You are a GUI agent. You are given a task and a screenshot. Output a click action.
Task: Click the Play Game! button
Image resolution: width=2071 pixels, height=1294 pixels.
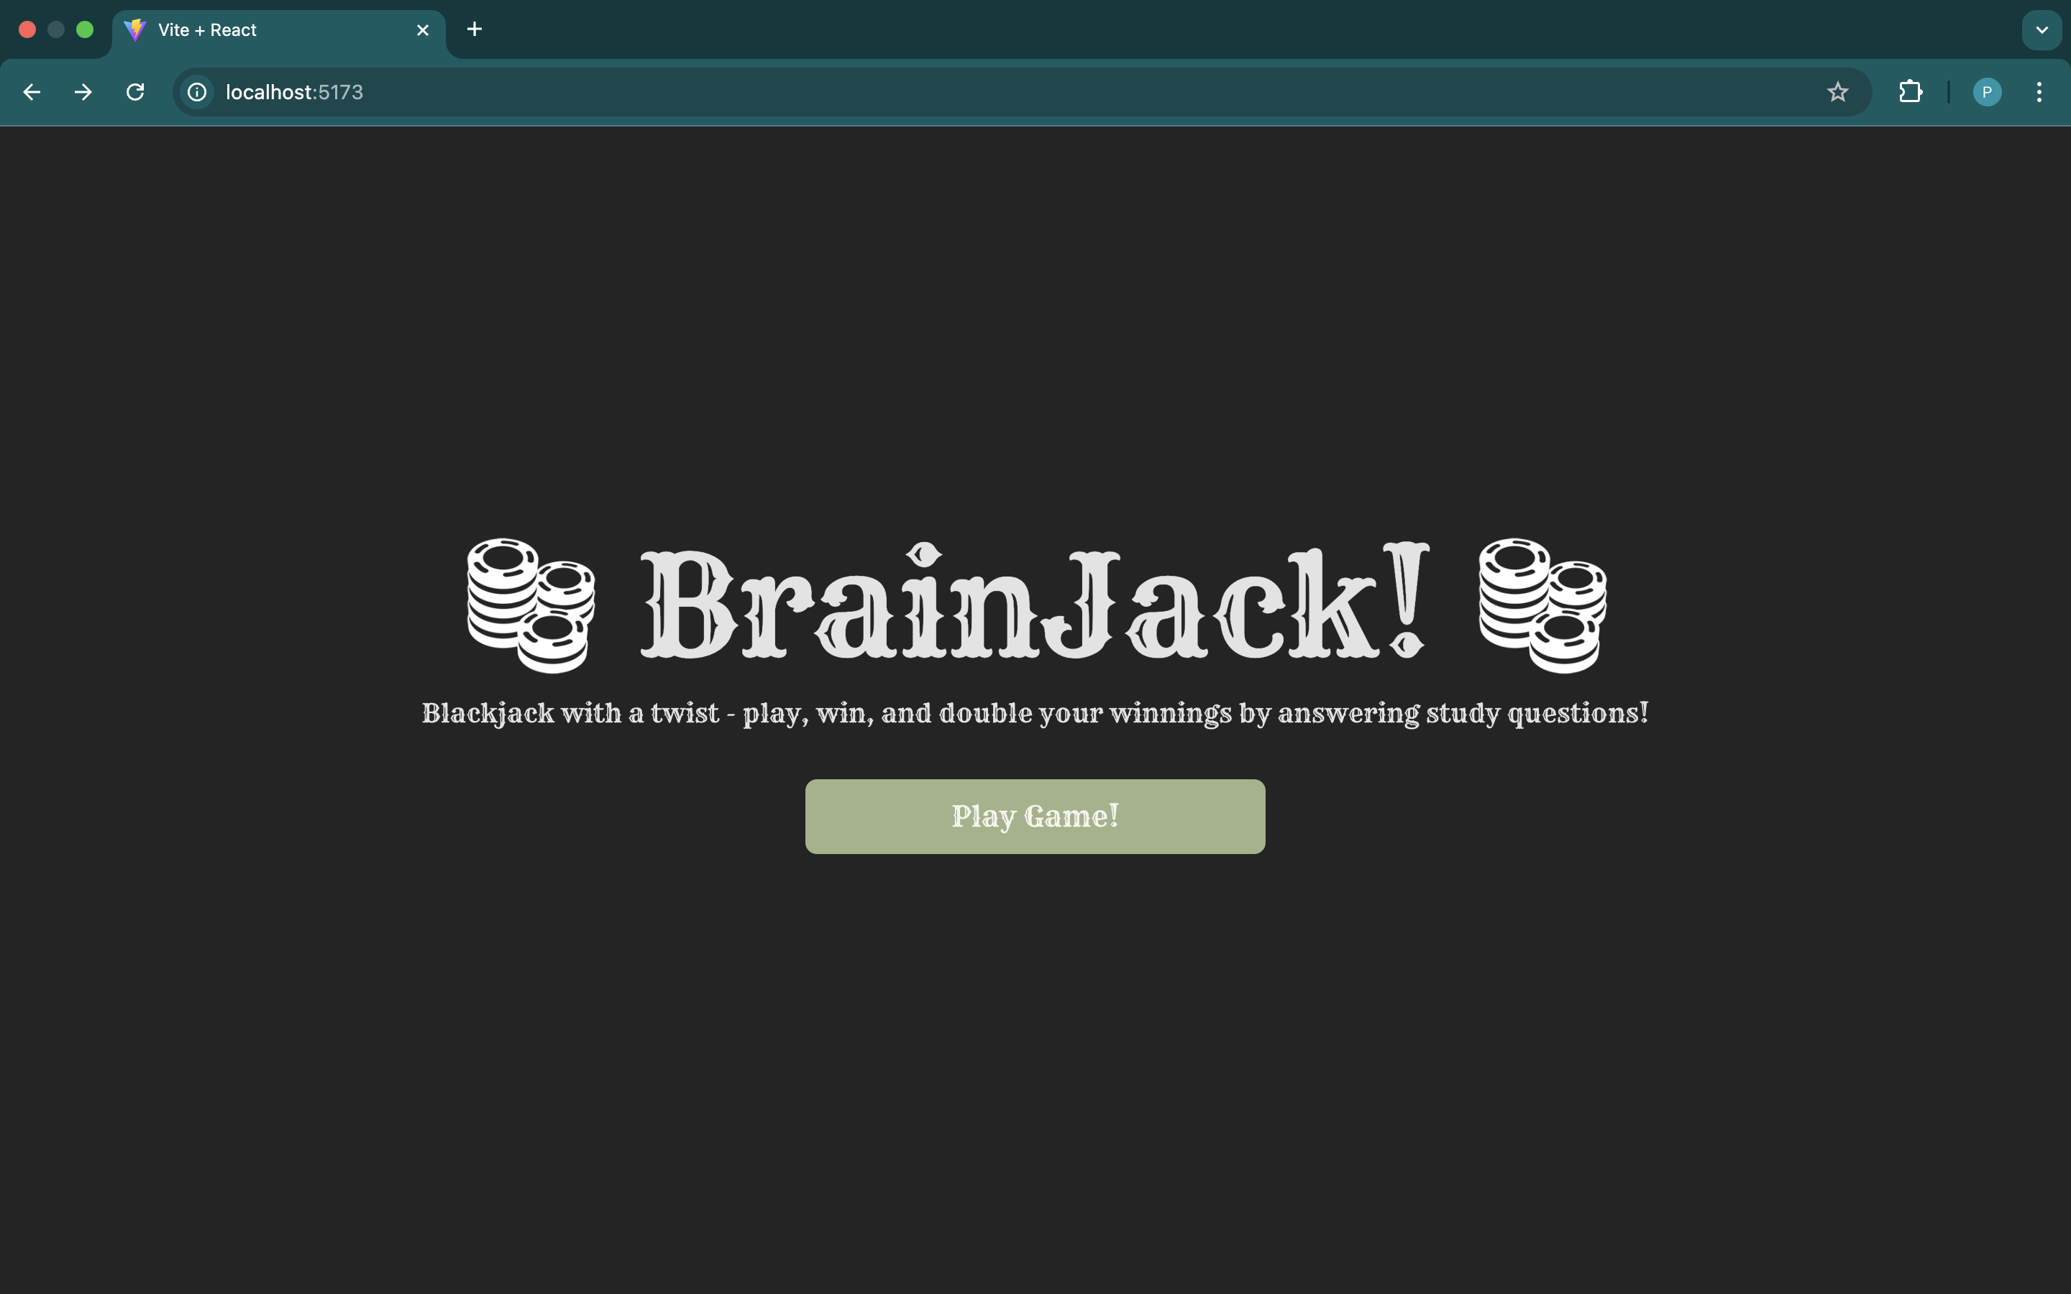1035,816
